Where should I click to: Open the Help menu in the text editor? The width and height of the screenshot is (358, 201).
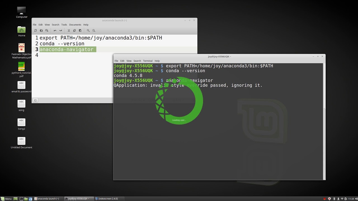[x=86, y=25]
